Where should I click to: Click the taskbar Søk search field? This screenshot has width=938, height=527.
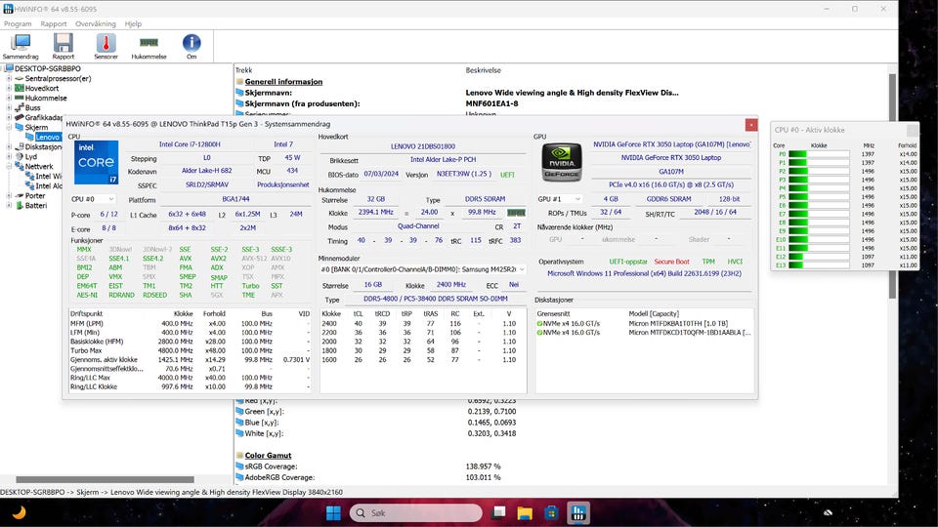pyautogui.click(x=416, y=512)
